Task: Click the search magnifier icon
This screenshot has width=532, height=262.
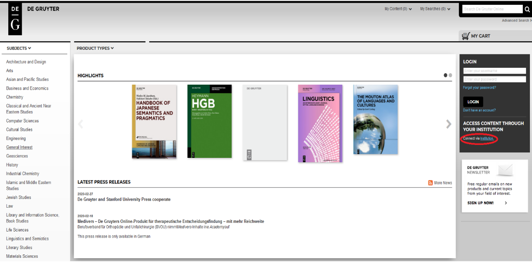Action: [527, 9]
